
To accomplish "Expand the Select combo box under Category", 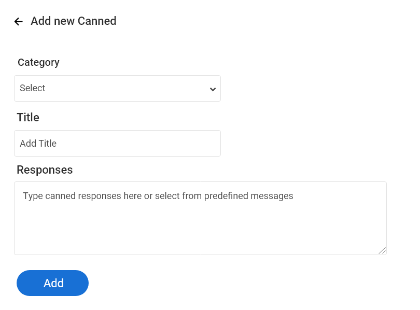I will [117, 89].
